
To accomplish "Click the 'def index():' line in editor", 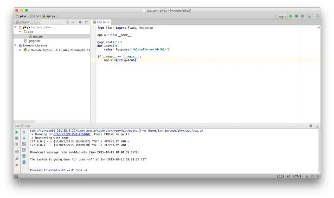I will pos(107,46).
